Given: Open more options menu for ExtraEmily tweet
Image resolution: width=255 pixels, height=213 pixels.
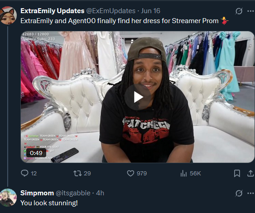Looking at the screenshot, I should pyautogui.click(x=250, y=11).
